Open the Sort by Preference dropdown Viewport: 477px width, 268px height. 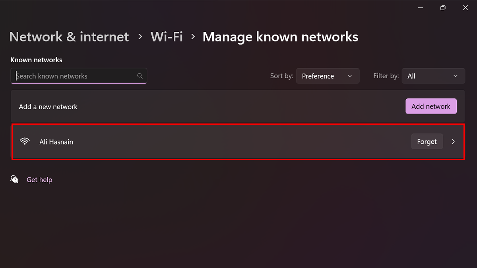(328, 76)
